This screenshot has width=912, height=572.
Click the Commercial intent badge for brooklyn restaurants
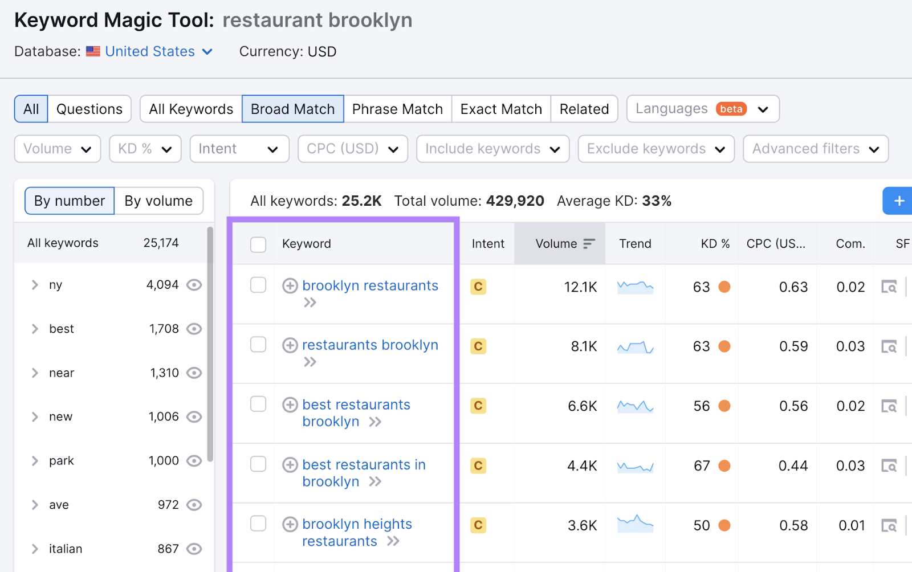(x=478, y=287)
